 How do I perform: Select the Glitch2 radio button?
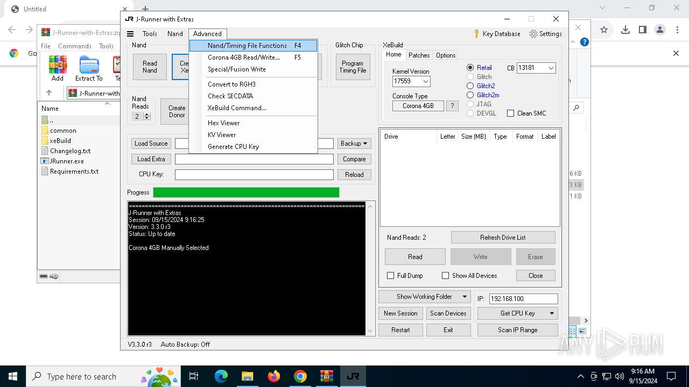[470, 86]
